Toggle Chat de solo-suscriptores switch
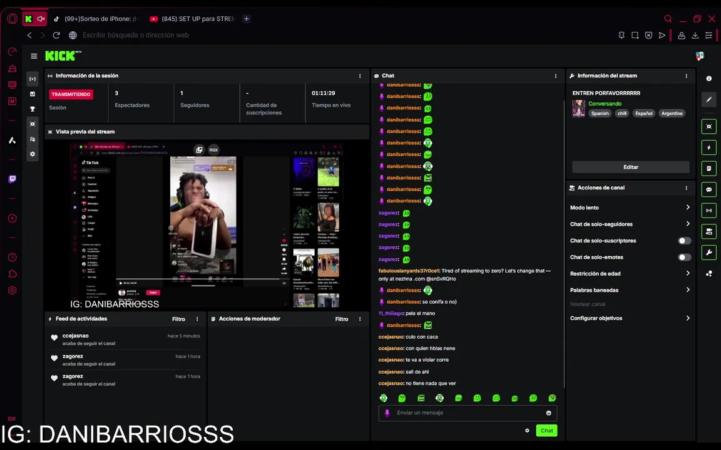The width and height of the screenshot is (721, 450). 684,241
